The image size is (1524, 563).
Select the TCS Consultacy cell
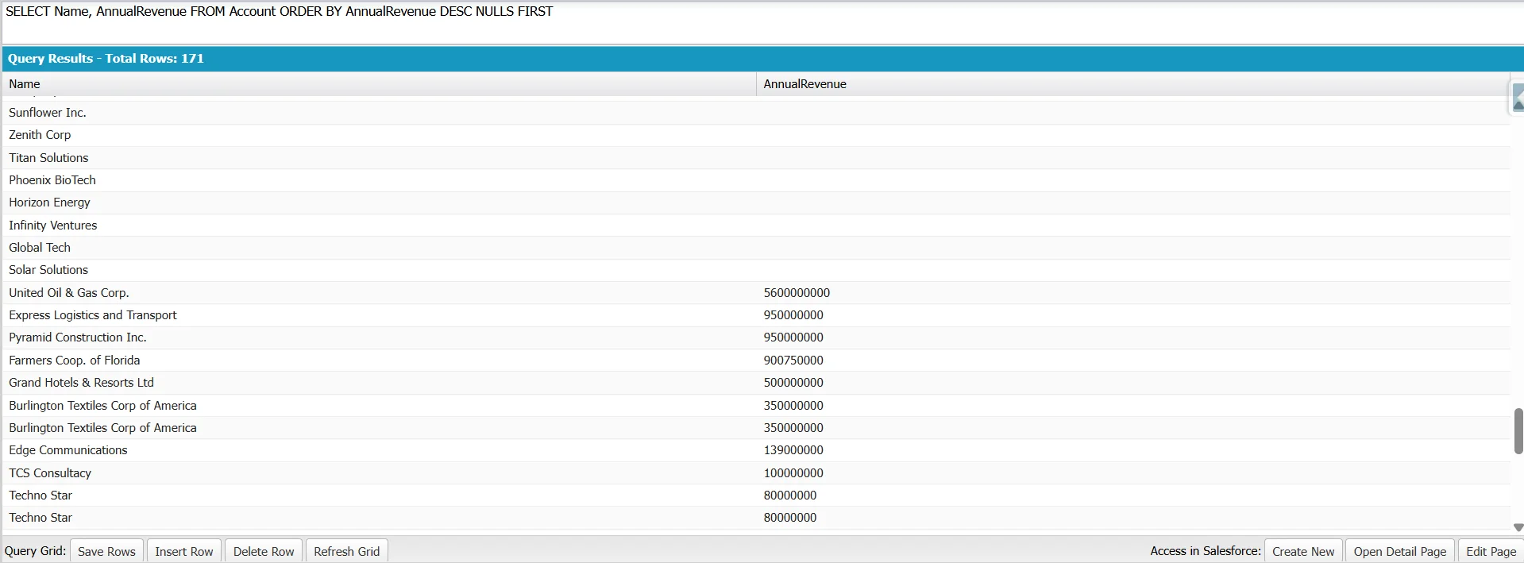tap(379, 473)
